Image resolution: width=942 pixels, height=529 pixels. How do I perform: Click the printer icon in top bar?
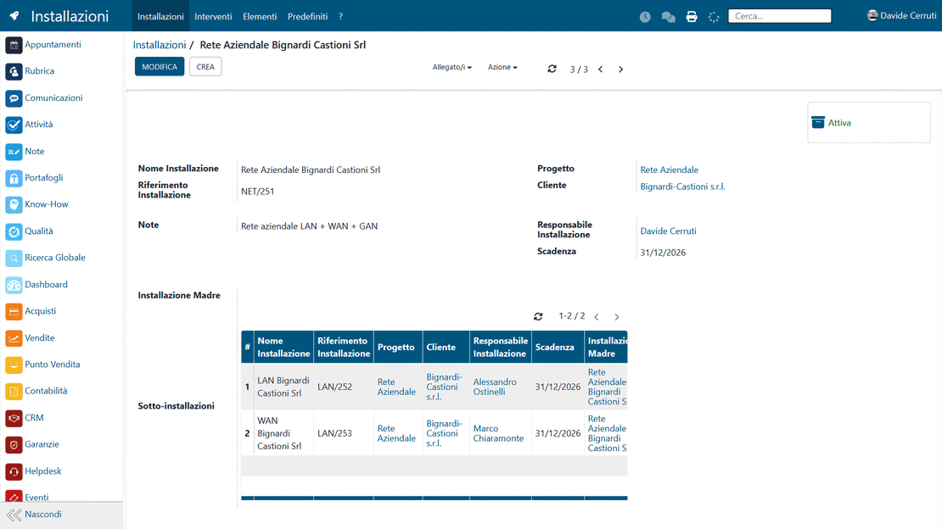point(692,17)
